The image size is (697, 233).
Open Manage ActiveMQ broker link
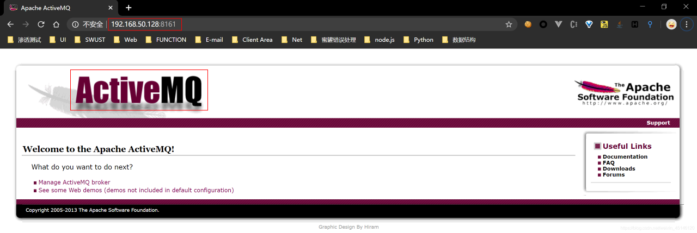point(74,182)
